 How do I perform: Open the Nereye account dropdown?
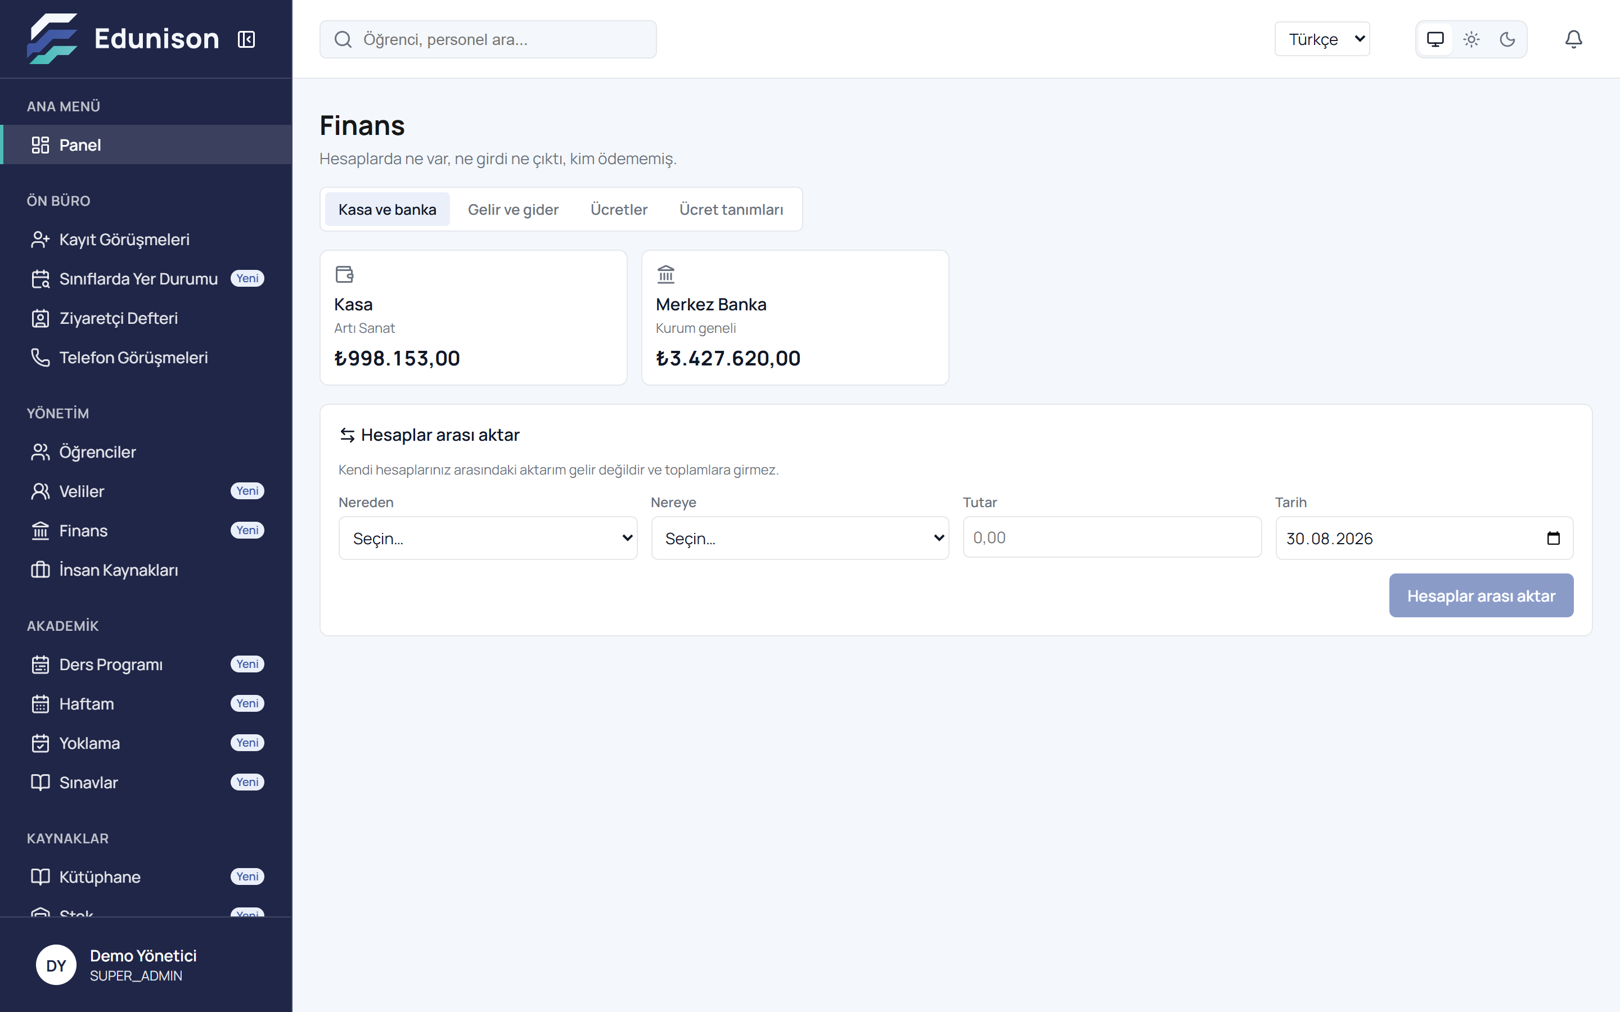tap(800, 538)
